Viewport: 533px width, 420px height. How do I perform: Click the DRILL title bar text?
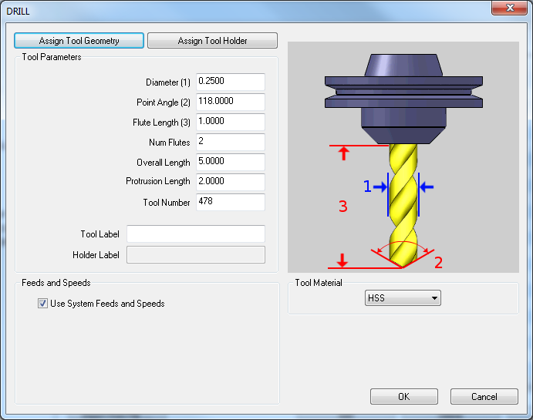pyautogui.click(x=18, y=12)
